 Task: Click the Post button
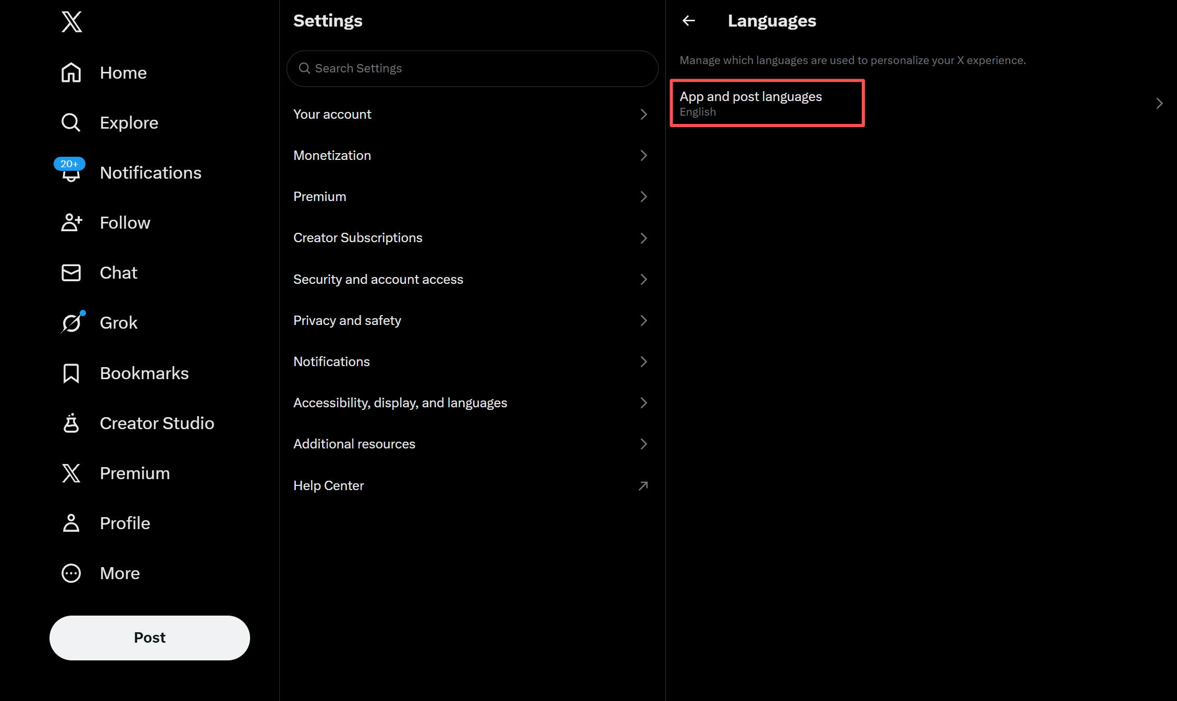[x=150, y=637]
